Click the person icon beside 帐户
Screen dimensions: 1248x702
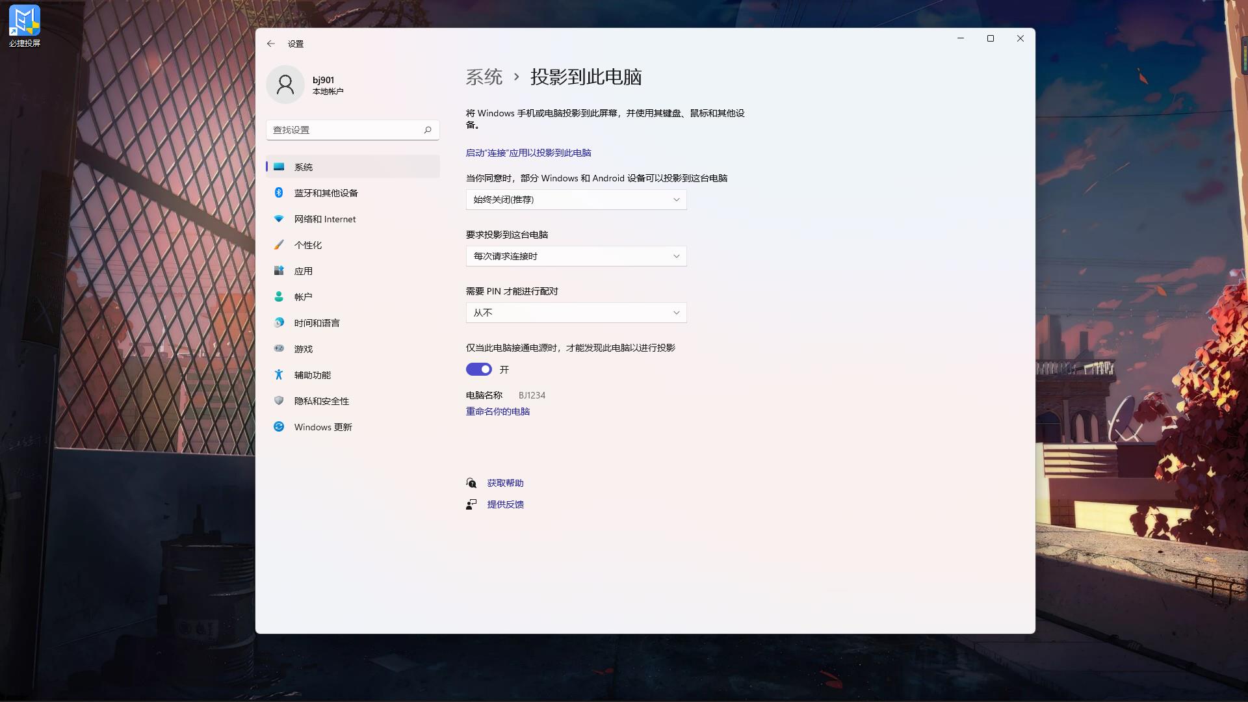point(279,296)
